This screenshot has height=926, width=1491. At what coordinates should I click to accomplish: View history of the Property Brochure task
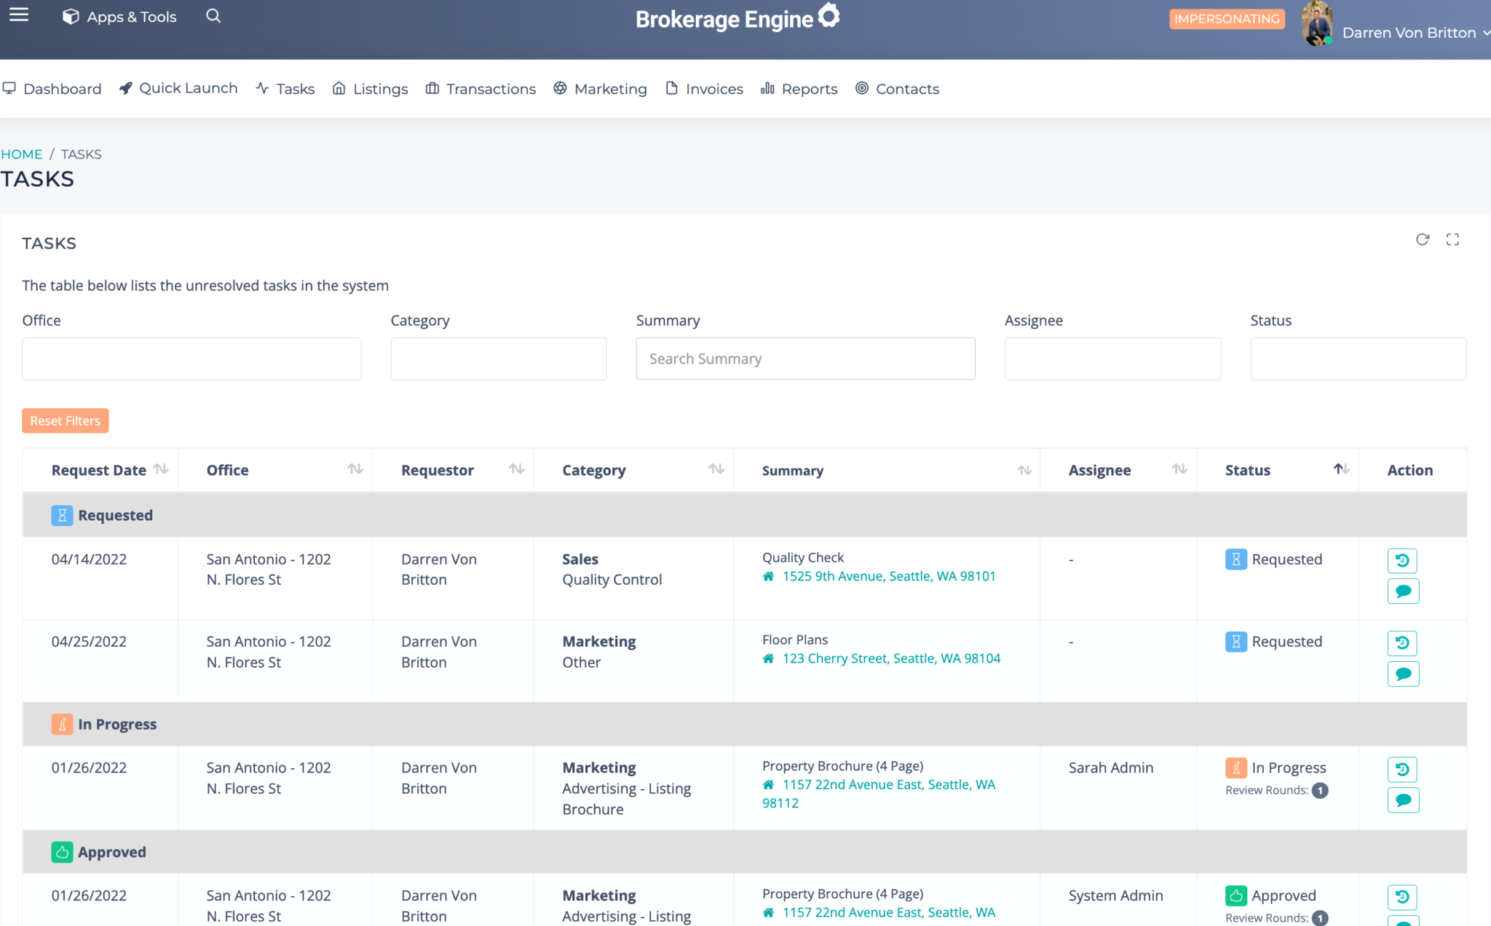(x=1403, y=769)
